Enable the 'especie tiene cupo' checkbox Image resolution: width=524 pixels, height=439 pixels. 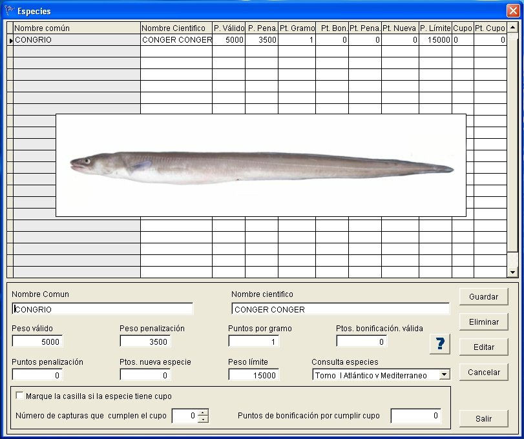(19, 396)
